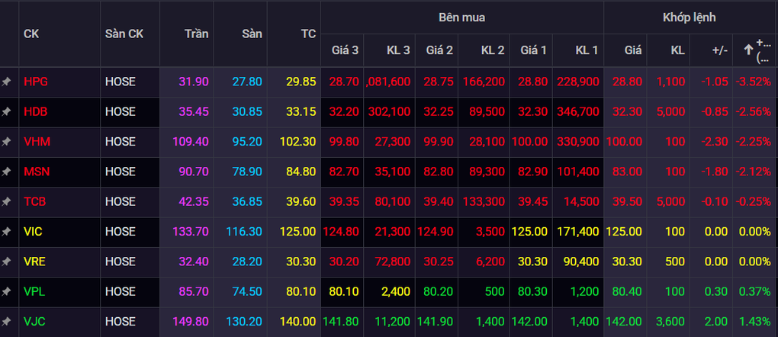Click the Giá 2 column header
This screenshot has width=778, height=337.
439,50
